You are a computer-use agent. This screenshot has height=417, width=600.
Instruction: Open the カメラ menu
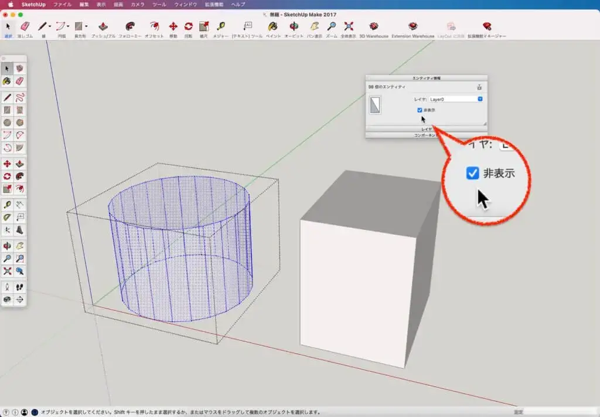(x=137, y=5)
